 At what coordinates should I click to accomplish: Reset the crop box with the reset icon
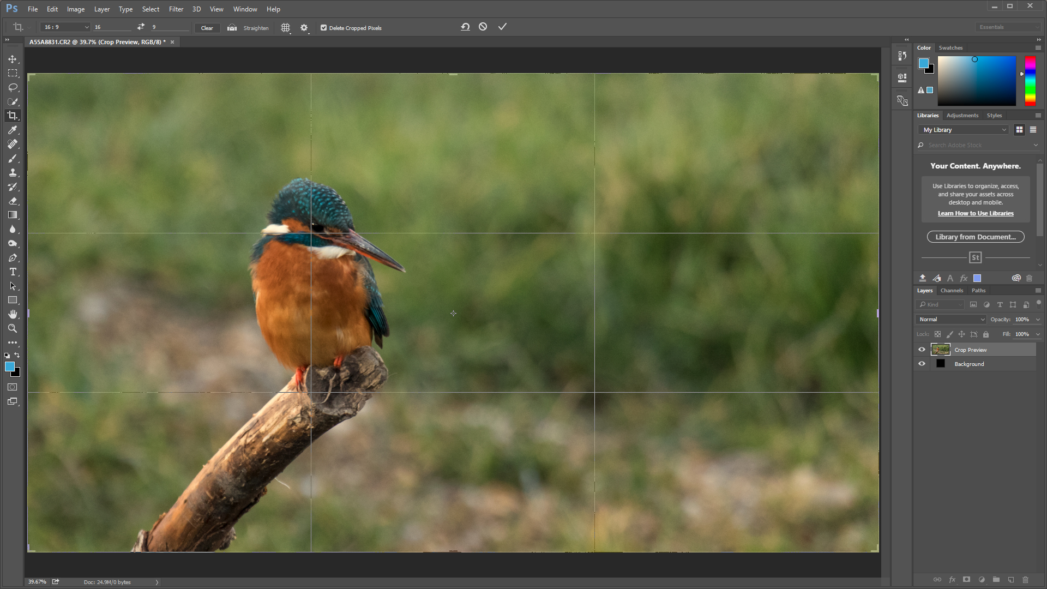pyautogui.click(x=465, y=27)
